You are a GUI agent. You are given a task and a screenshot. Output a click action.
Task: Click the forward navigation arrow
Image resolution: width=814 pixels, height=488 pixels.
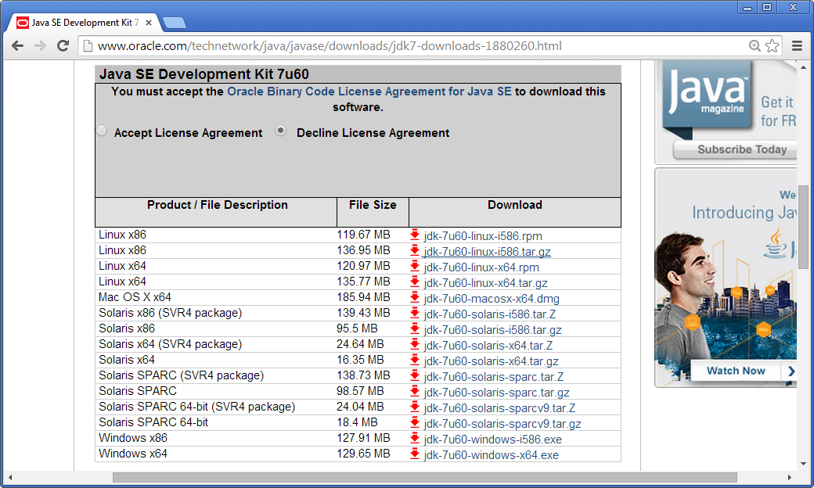(x=40, y=46)
